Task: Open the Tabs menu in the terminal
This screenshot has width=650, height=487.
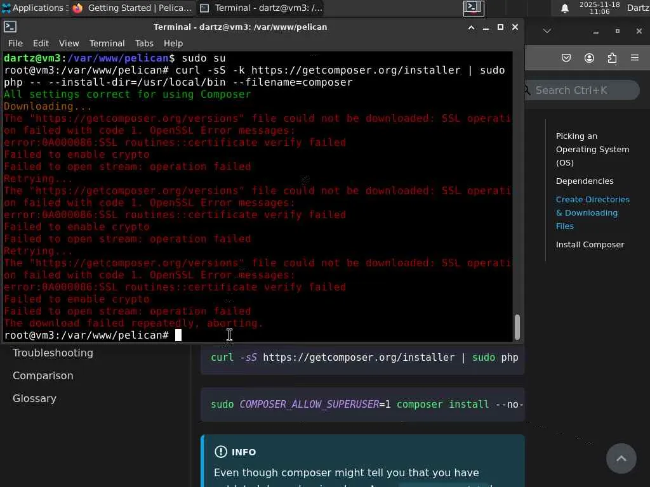Action: pos(144,43)
